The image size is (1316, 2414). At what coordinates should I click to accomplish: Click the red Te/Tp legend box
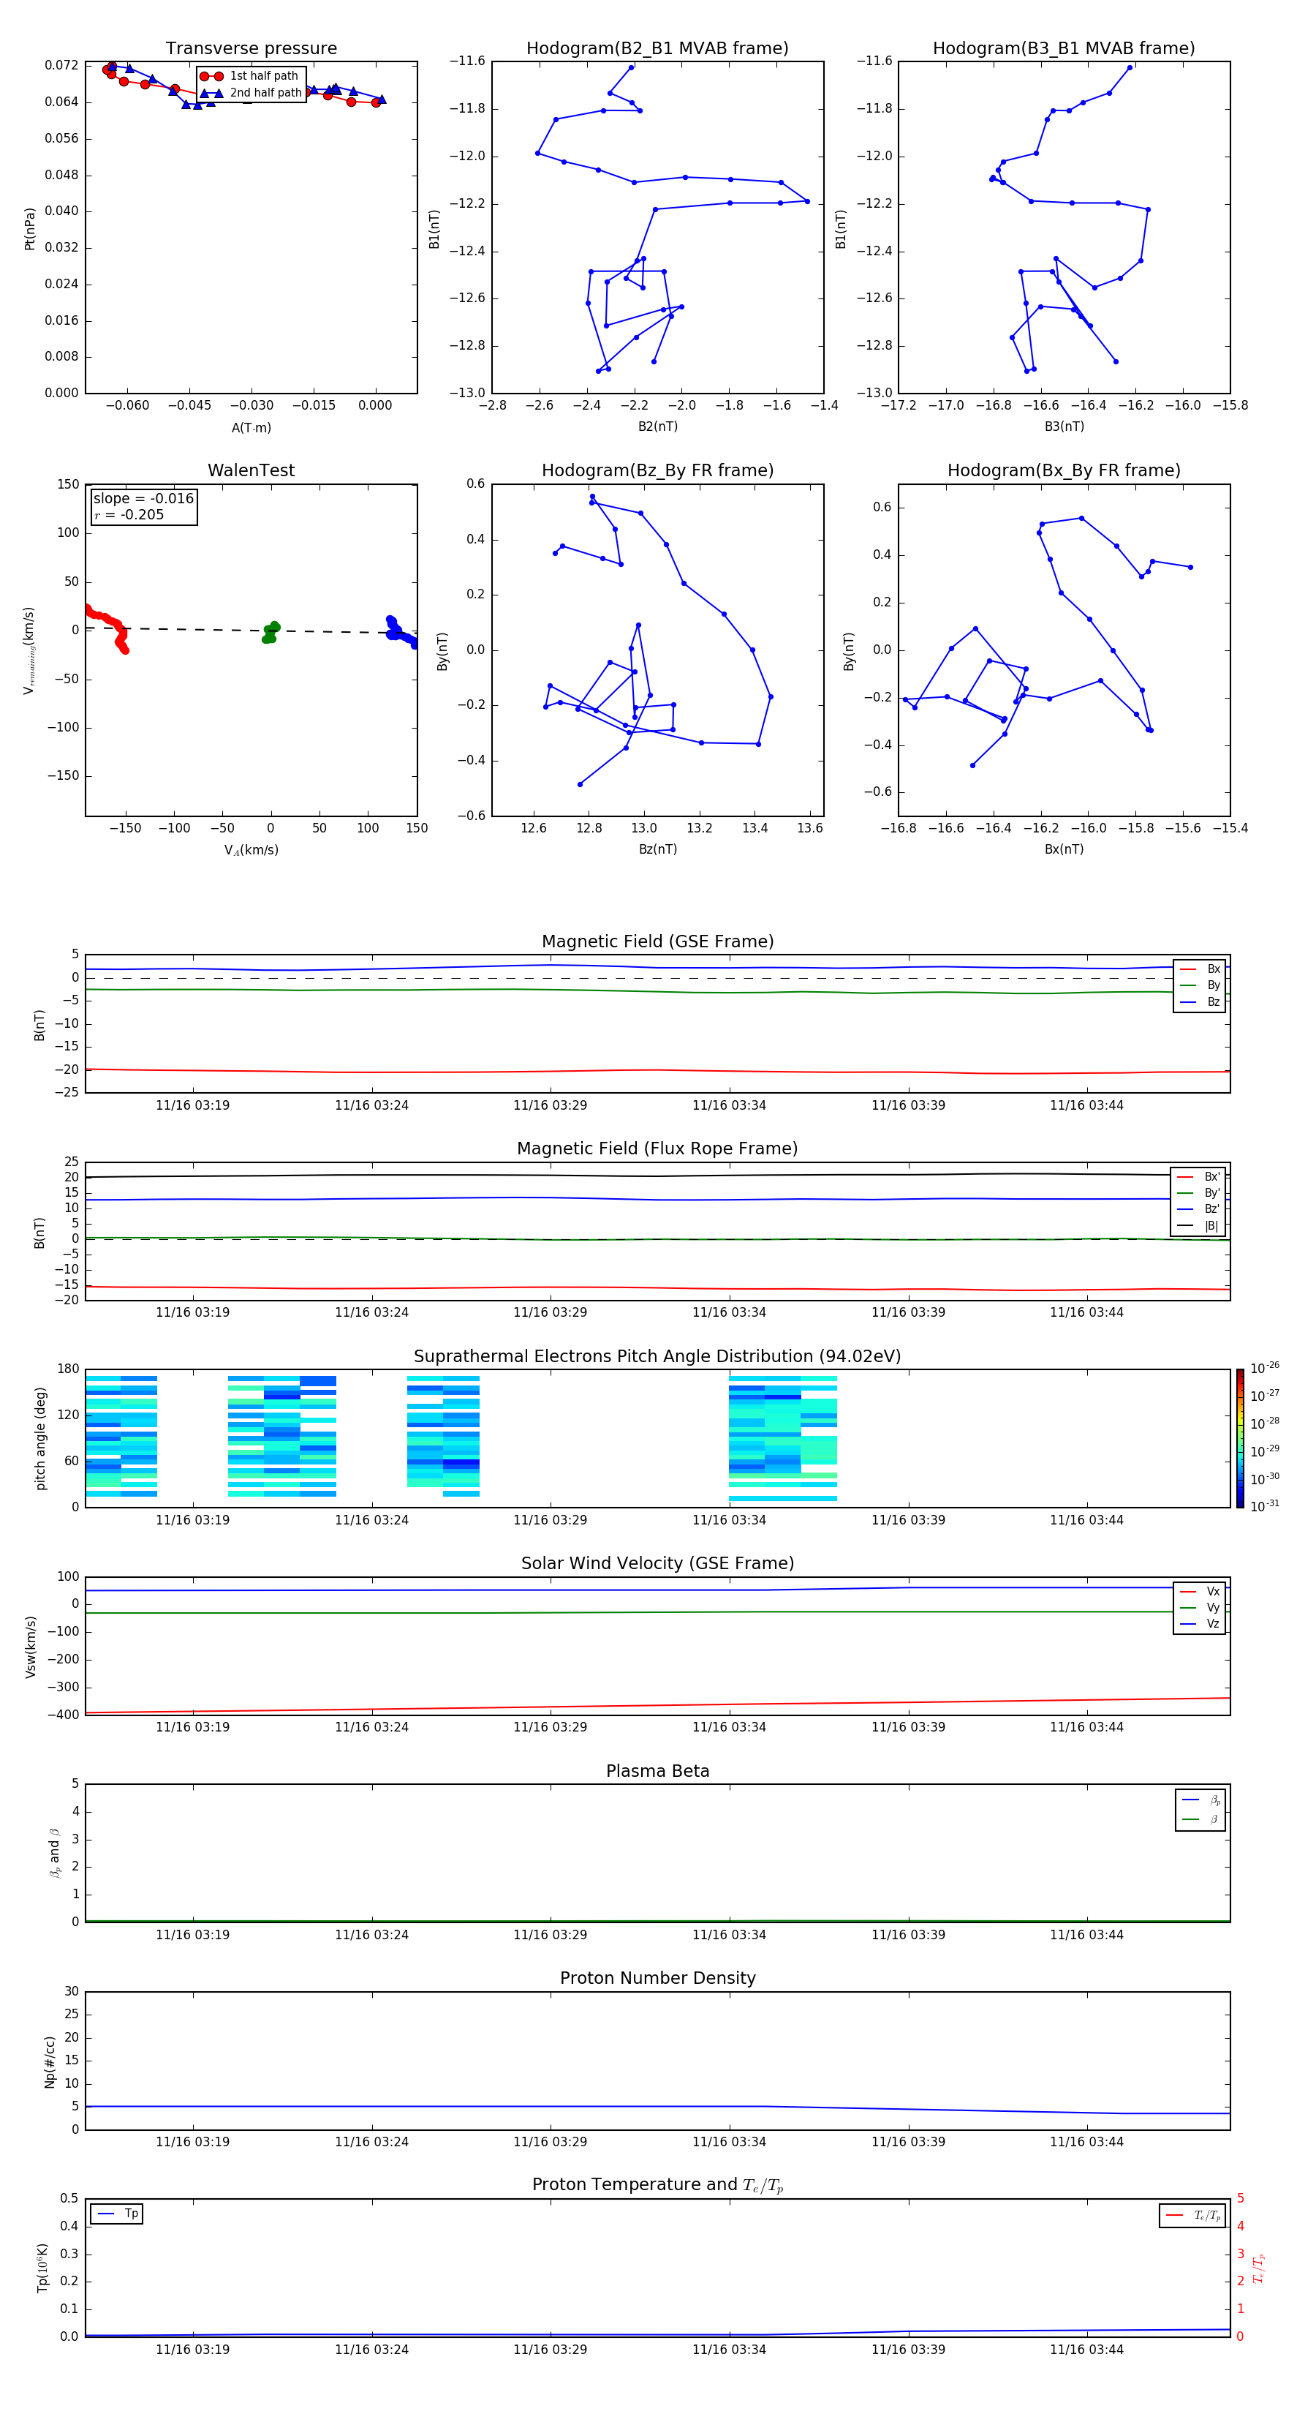click(1192, 2215)
